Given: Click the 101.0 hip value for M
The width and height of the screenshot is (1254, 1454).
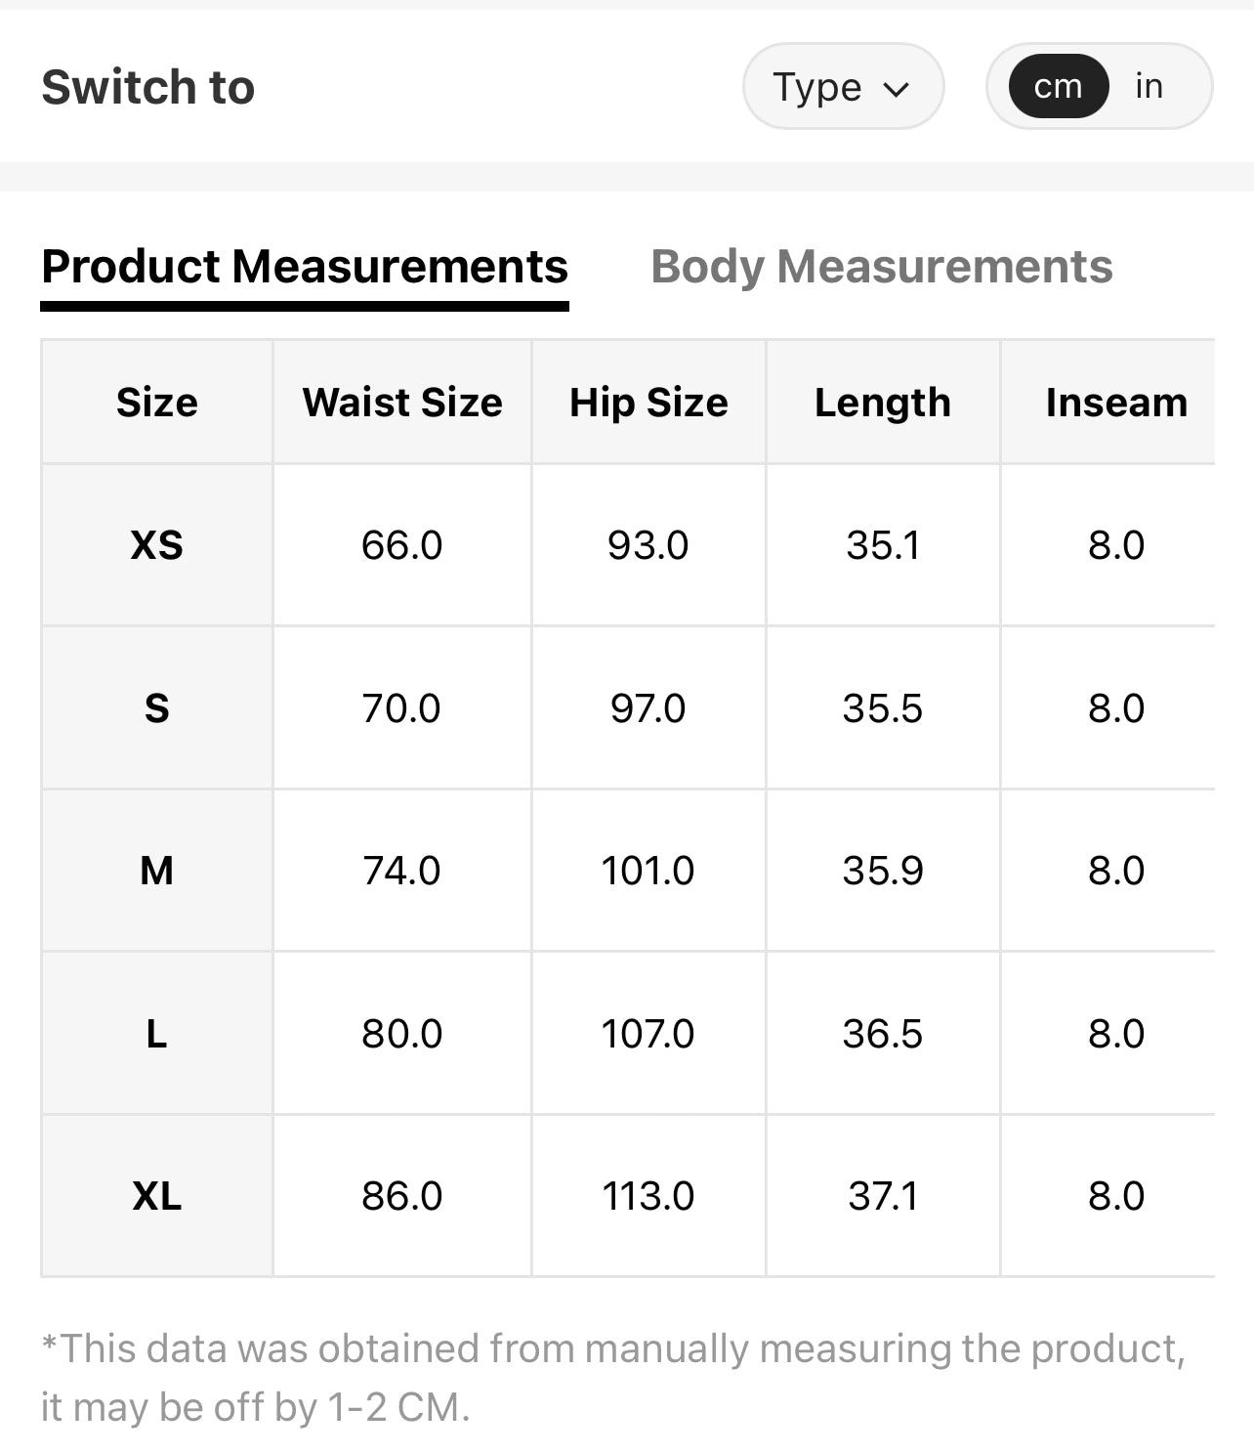Looking at the screenshot, I should point(648,871).
